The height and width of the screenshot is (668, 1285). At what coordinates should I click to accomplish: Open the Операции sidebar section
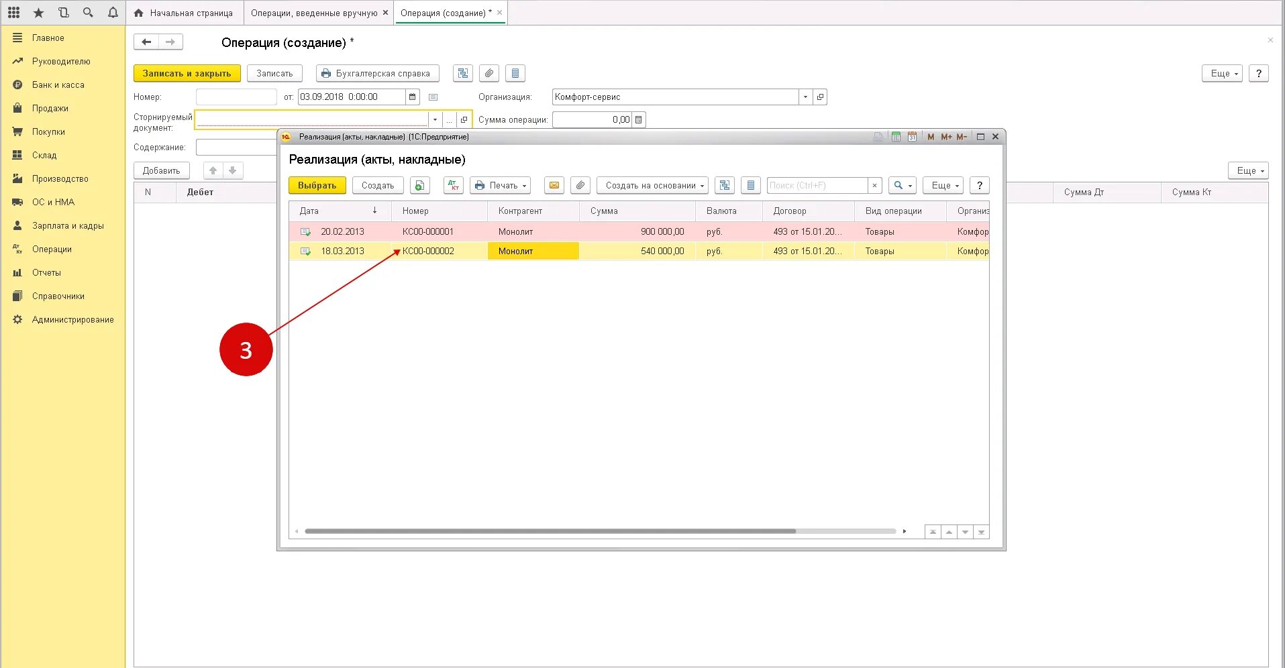[52, 249]
